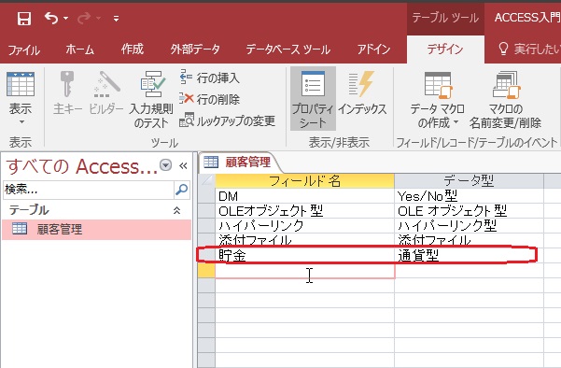Collapse the テーブル group in navigation pane
This screenshot has height=368, width=561.
[176, 210]
